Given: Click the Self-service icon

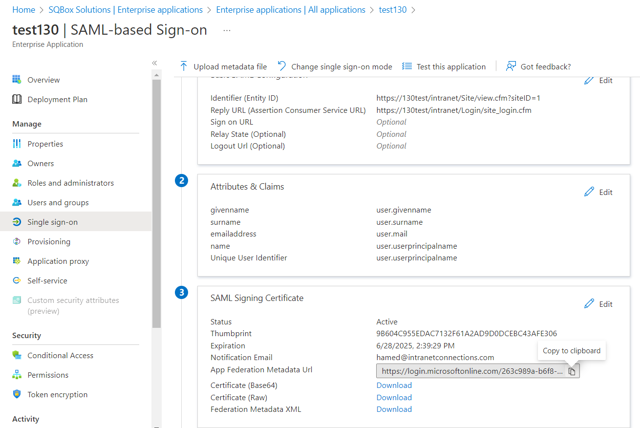Looking at the screenshot, I should coord(17,280).
